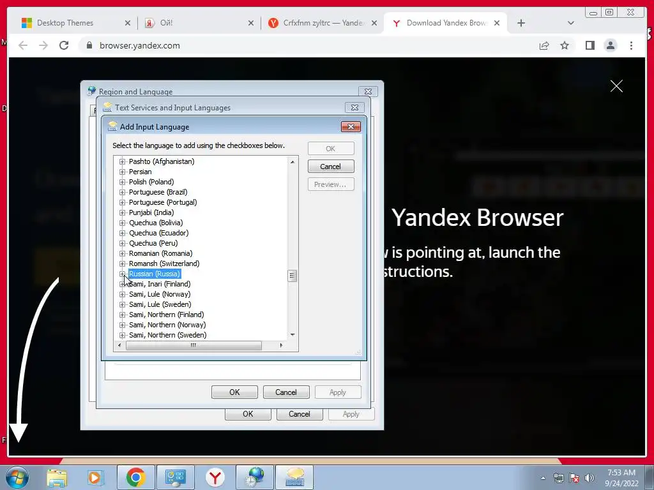This screenshot has height=490, width=654.
Task: Click Region and Language globe taskbar icon
Action: point(255,477)
